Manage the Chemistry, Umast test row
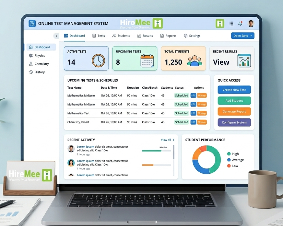This screenshot has width=283, height=226. click(x=202, y=122)
